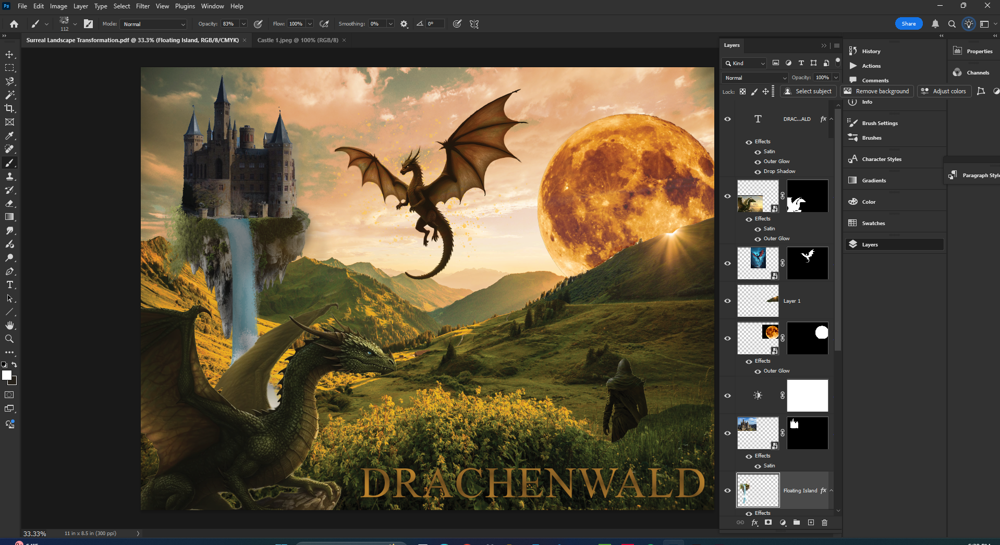Hide the Satin effect on the text layer
Viewport: 1000px width, 545px height.
(759, 152)
